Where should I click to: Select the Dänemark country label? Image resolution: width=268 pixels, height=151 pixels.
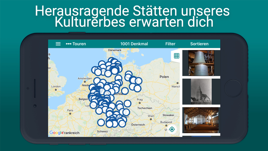click(x=115, y=50)
